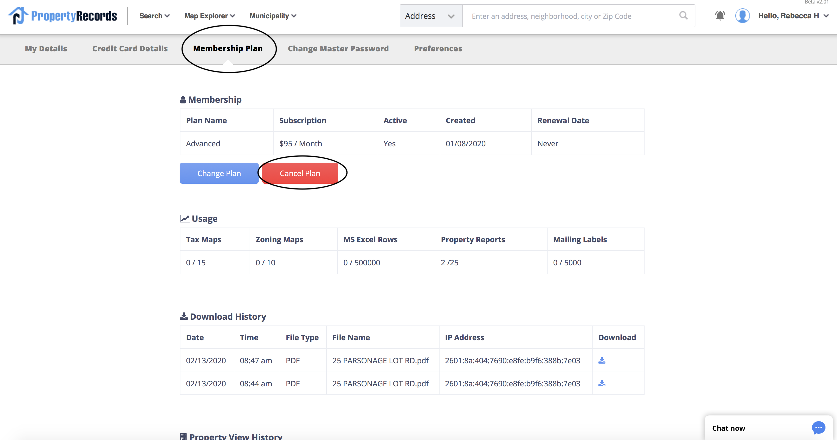Click the Change Plan button
This screenshot has height=440, width=837.
[219, 173]
